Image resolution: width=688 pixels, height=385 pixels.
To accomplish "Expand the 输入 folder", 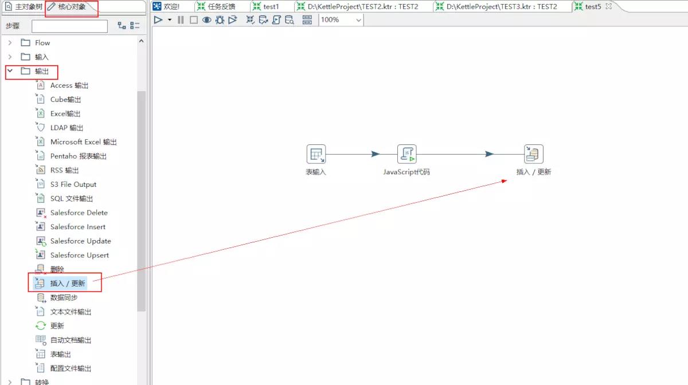I will click(x=10, y=57).
